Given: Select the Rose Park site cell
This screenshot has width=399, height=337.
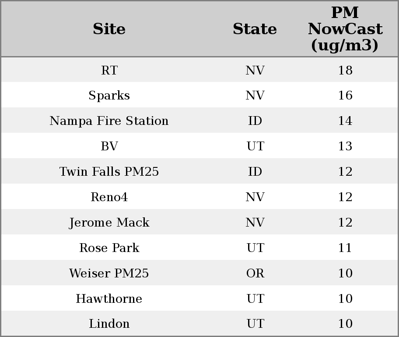Looking at the screenshot, I should 109,248.
